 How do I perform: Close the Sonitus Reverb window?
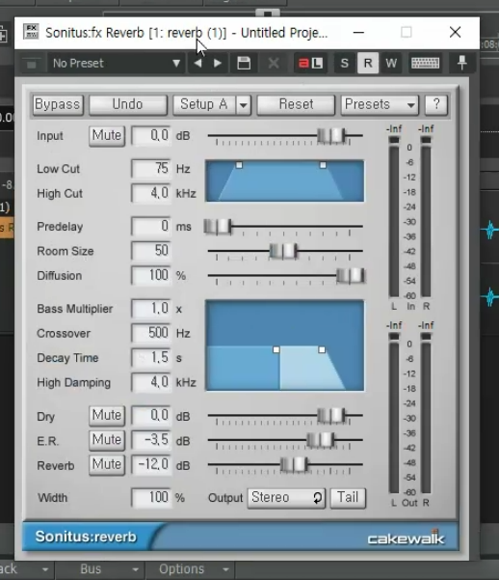coord(456,33)
